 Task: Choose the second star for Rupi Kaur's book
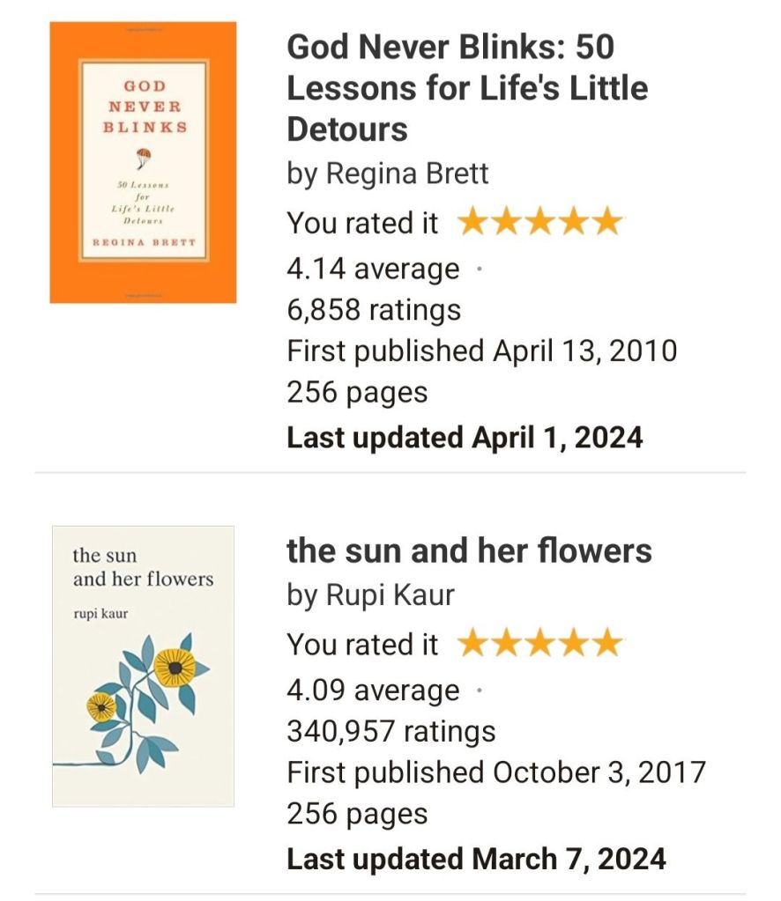coord(506,645)
